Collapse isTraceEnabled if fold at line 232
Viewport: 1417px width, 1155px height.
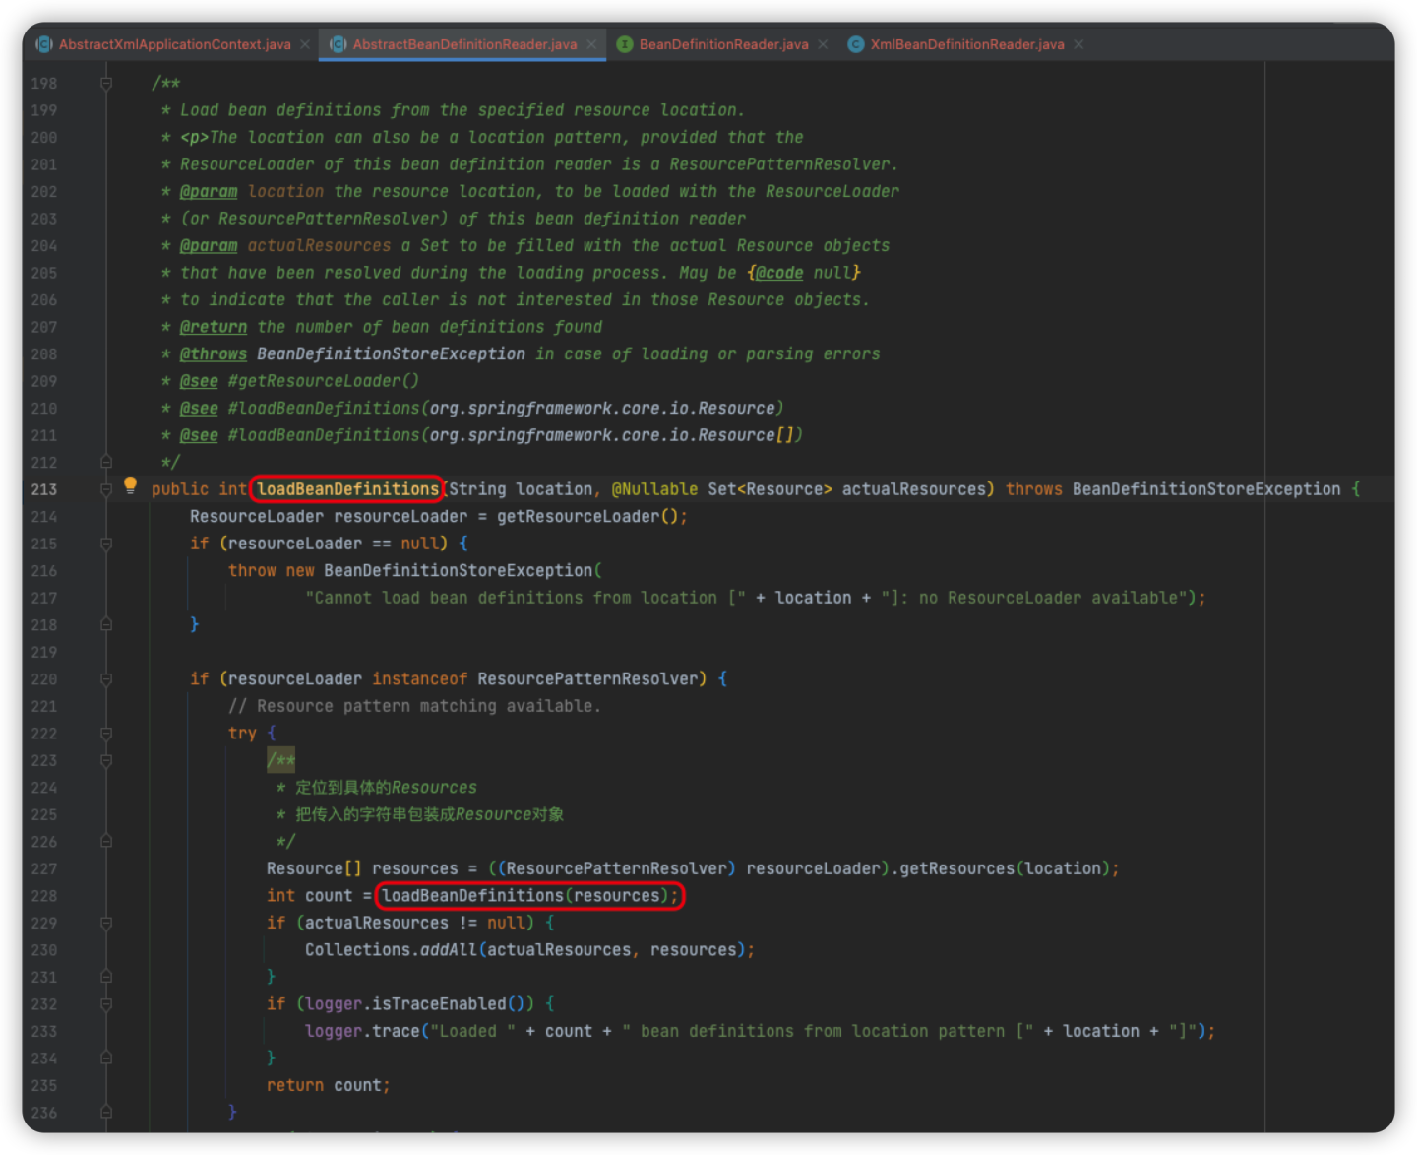coord(106,1004)
